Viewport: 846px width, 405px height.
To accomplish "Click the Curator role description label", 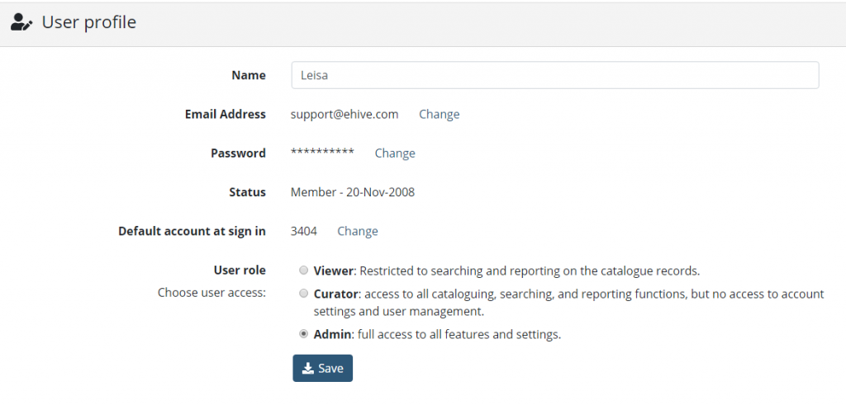I will point(568,303).
